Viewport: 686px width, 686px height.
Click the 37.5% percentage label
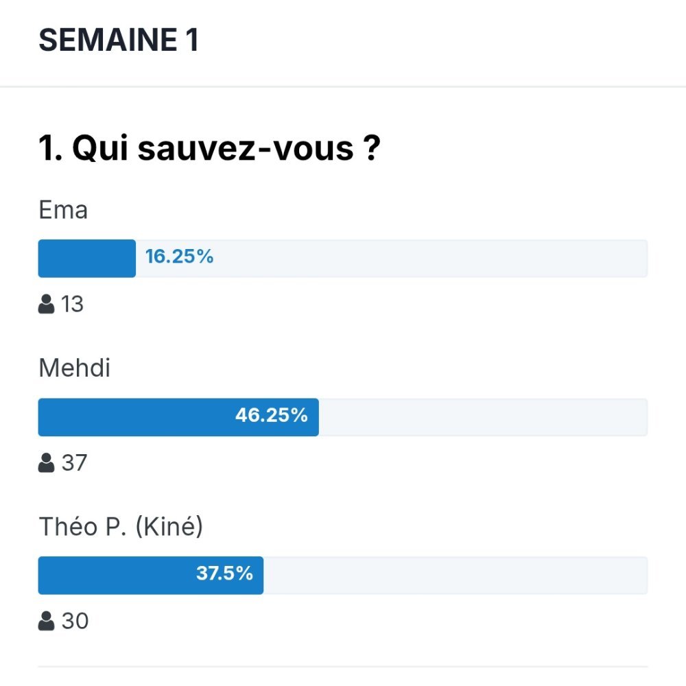(224, 573)
